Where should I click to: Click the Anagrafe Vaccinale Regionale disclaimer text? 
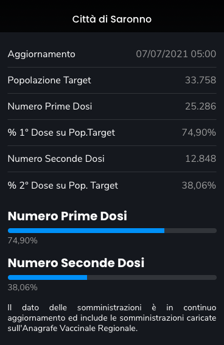tap(112, 318)
